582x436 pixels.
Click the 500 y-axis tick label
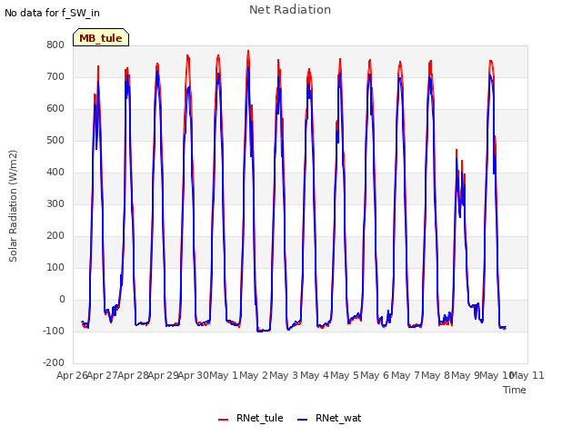[x=55, y=141]
